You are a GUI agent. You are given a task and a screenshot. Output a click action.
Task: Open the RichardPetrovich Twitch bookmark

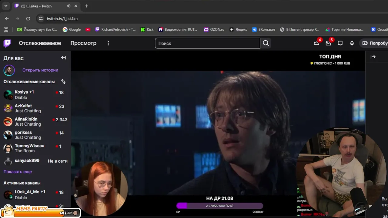(115, 29)
